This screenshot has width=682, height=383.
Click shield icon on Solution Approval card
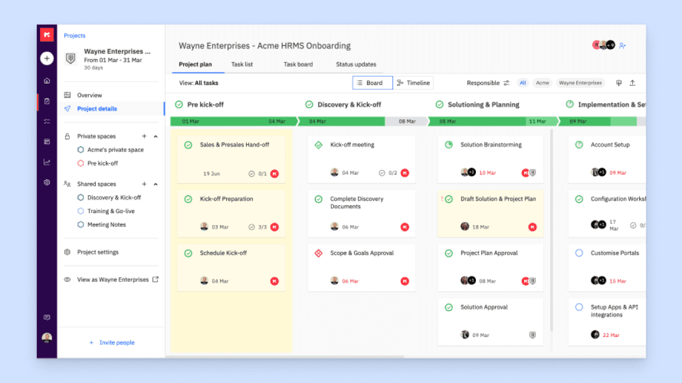pyautogui.click(x=533, y=335)
